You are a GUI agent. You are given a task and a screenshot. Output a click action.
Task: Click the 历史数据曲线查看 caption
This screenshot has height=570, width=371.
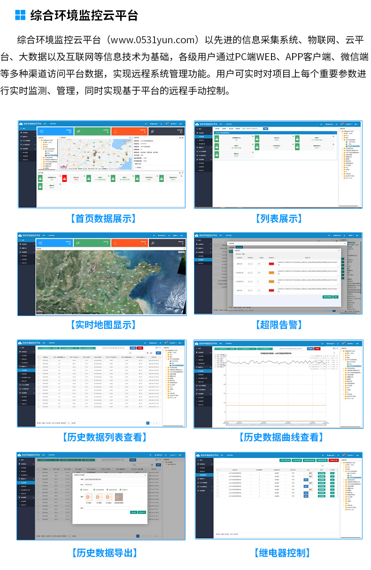281,437
